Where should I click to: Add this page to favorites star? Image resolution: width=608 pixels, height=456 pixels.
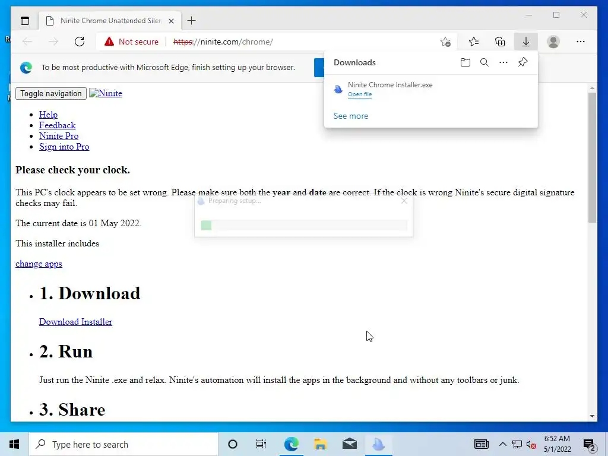[445, 42]
